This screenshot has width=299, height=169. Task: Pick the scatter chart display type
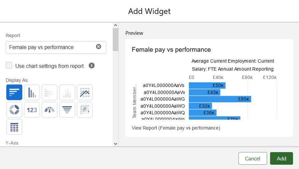tap(85, 110)
